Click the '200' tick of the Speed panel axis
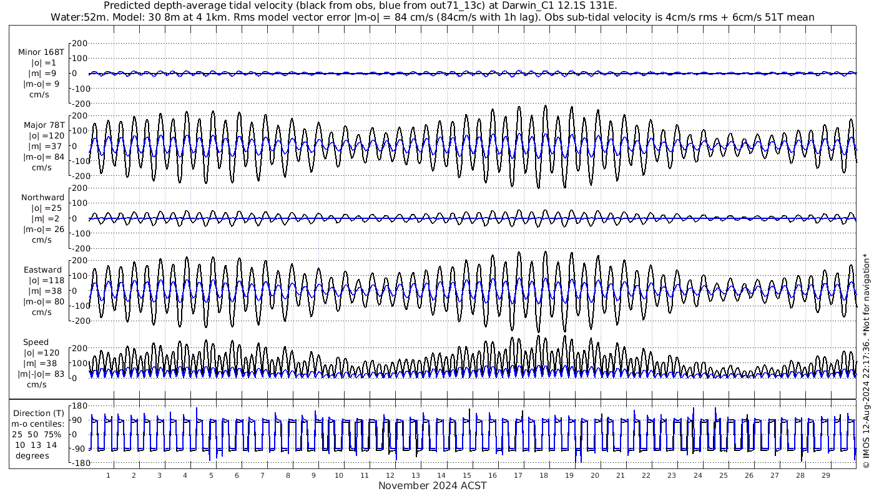This screenshot has height=499, width=874. [x=79, y=348]
